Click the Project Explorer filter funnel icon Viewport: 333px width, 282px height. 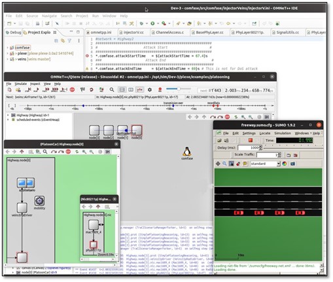(69, 41)
